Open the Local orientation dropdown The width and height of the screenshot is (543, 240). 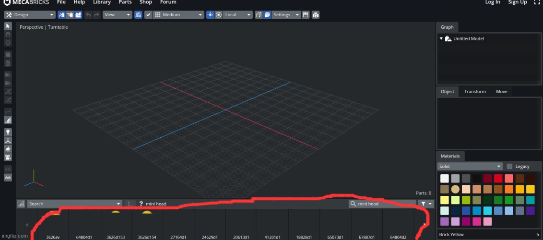pyautogui.click(x=238, y=15)
